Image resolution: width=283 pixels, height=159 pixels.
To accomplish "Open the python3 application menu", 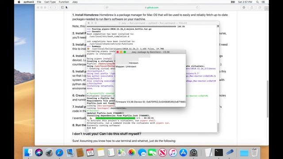I will [x=29, y=2].
